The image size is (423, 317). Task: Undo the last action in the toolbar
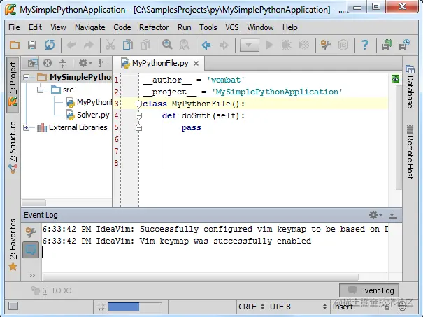pos(71,45)
